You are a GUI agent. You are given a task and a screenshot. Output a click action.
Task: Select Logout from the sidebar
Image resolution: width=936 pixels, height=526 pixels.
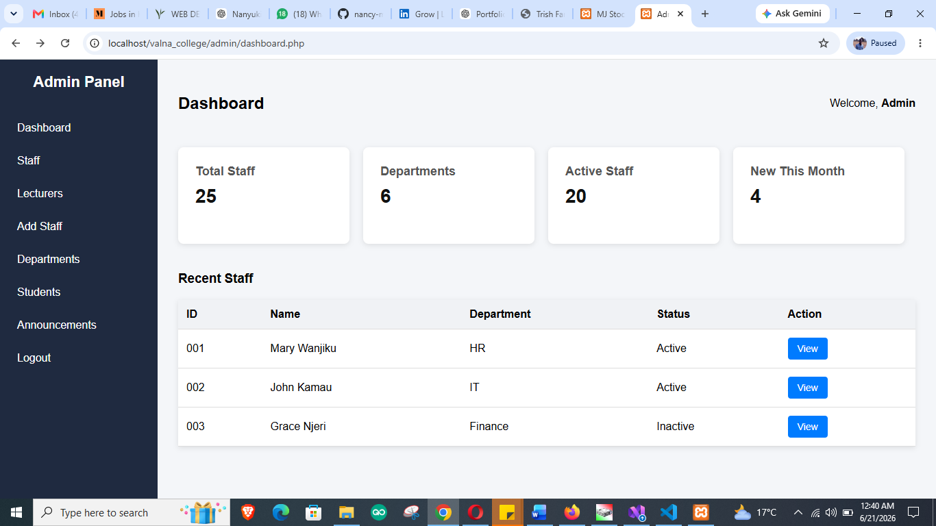click(x=34, y=358)
